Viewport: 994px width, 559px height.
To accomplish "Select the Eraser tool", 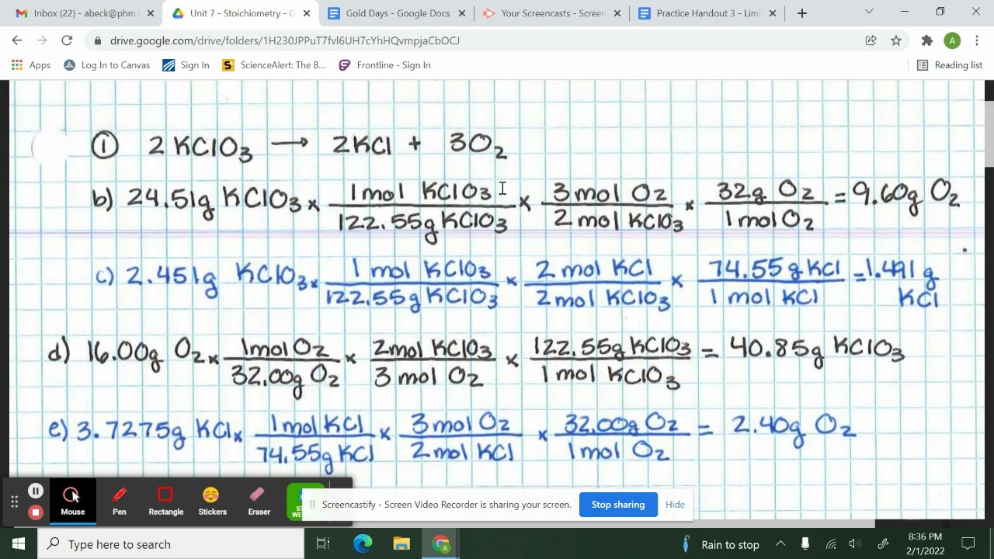I will pyautogui.click(x=259, y=502).
